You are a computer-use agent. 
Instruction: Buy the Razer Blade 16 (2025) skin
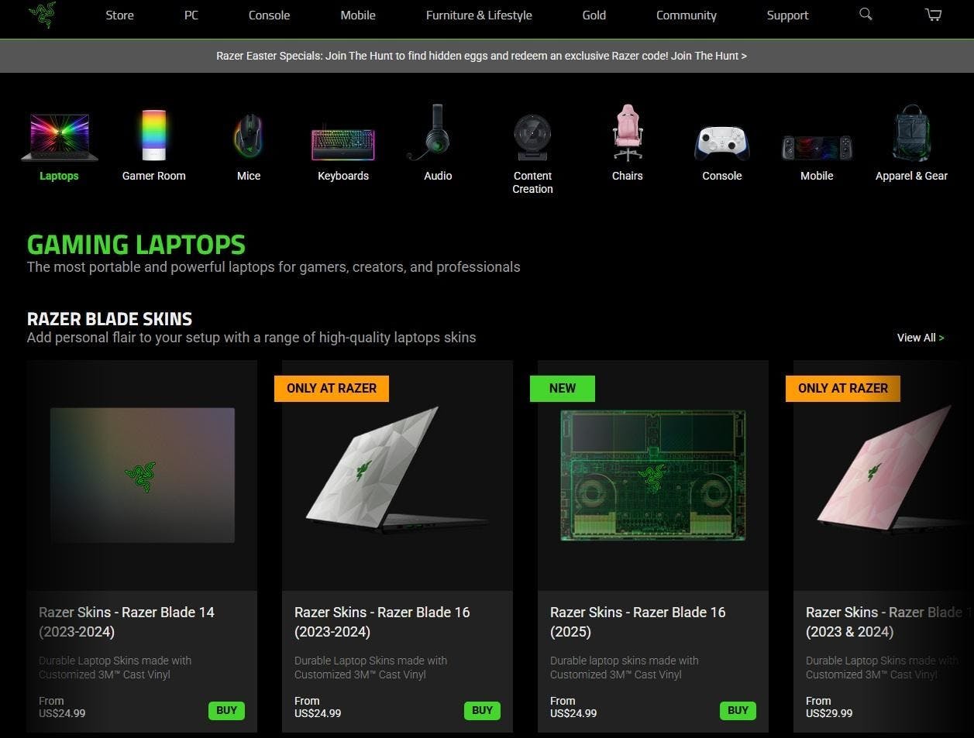click(x=738, y=710)
